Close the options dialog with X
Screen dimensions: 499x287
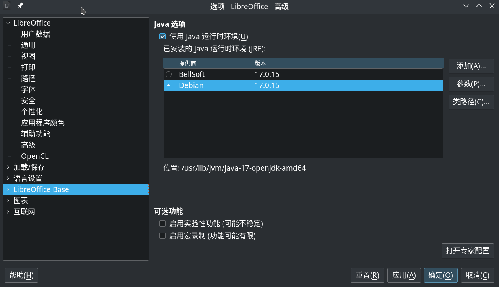pos(492,6)
